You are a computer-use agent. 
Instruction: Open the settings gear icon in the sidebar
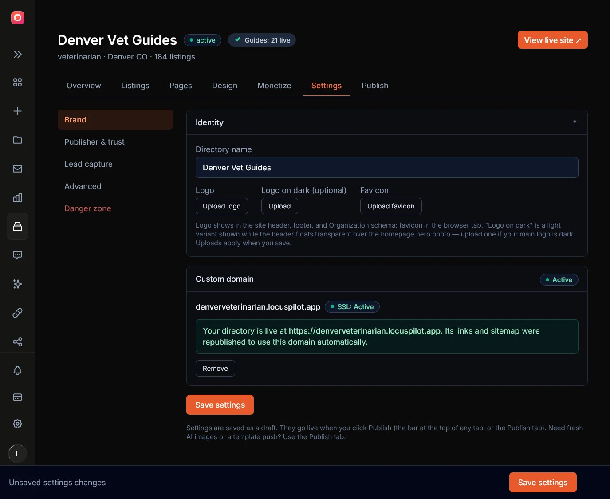point(18,424)
